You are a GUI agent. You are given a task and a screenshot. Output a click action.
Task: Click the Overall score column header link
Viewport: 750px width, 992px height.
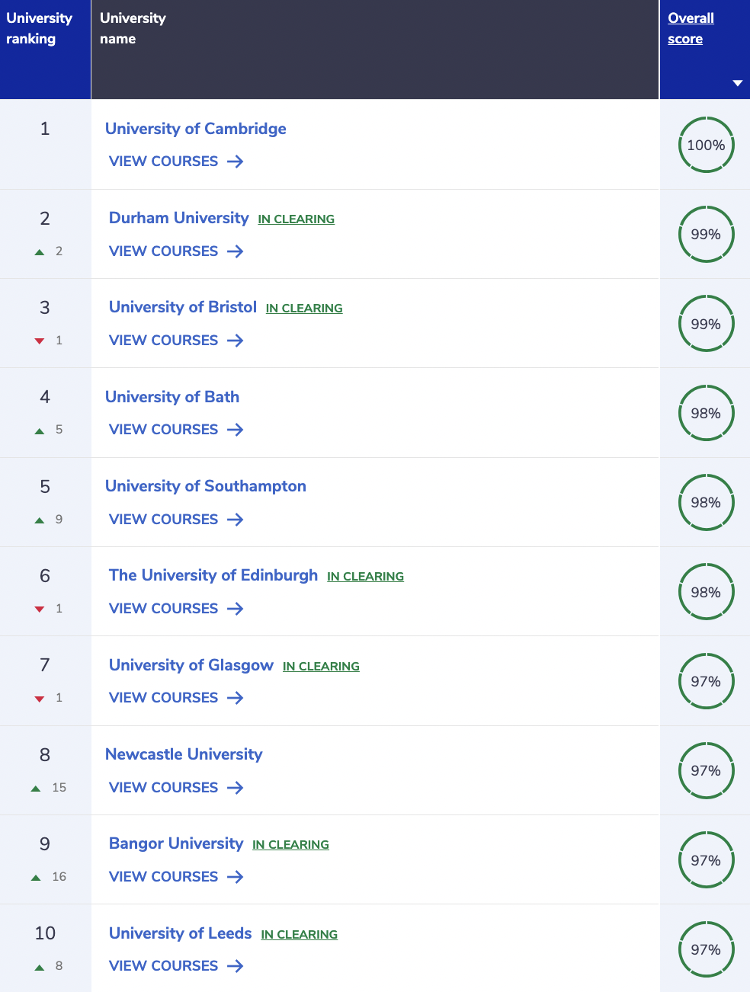tap(691, 28)
